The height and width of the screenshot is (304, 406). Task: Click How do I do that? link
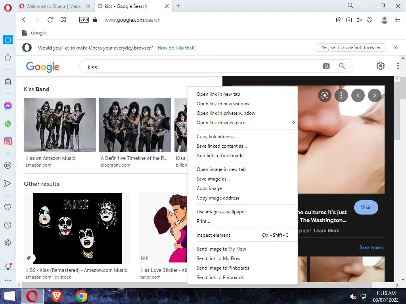[x=176, y=48]
